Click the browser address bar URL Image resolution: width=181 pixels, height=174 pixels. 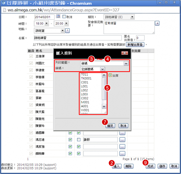[63, 10]
